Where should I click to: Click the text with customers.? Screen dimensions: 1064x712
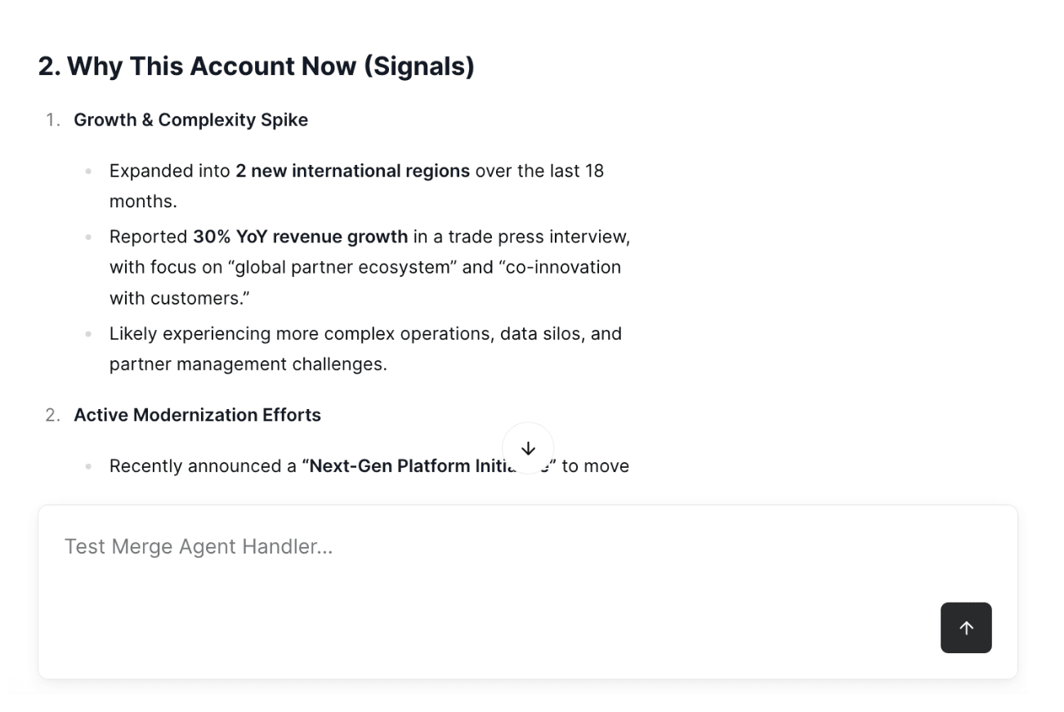point(179,298)
